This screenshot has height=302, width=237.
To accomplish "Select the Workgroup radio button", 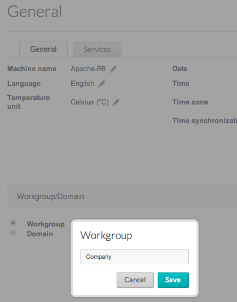I will (13, 223).
